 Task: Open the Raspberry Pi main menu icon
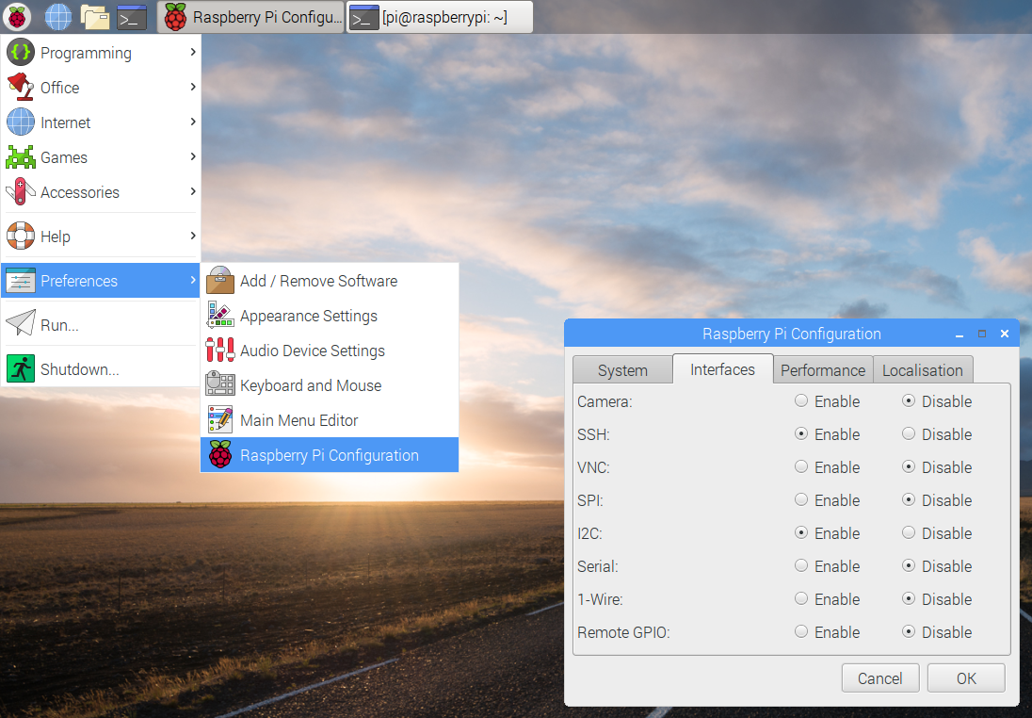click(x=17, y=16)
